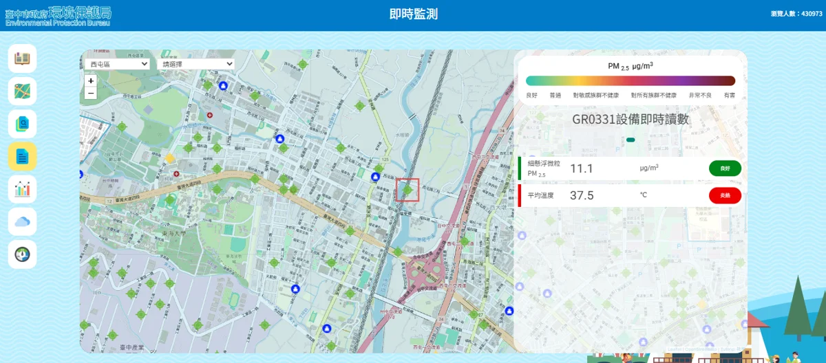This screenshot has width=826, height=363.
Task: Open the cloud weather sidebar icon
Action: click(x=22, y=221)
